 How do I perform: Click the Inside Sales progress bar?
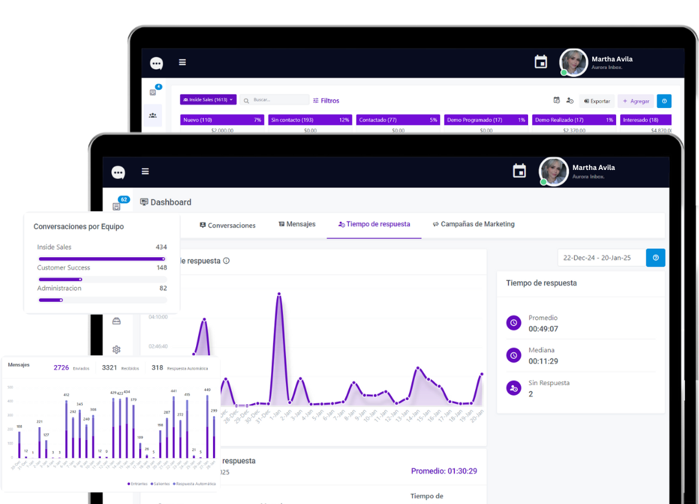tap(102, 258)
